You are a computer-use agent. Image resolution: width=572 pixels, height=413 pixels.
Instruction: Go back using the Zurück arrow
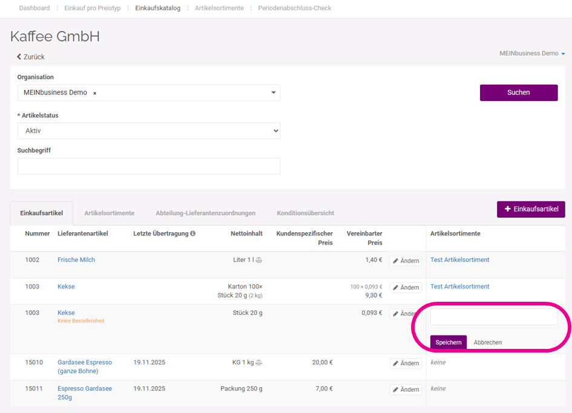click(x=30, y=57)
